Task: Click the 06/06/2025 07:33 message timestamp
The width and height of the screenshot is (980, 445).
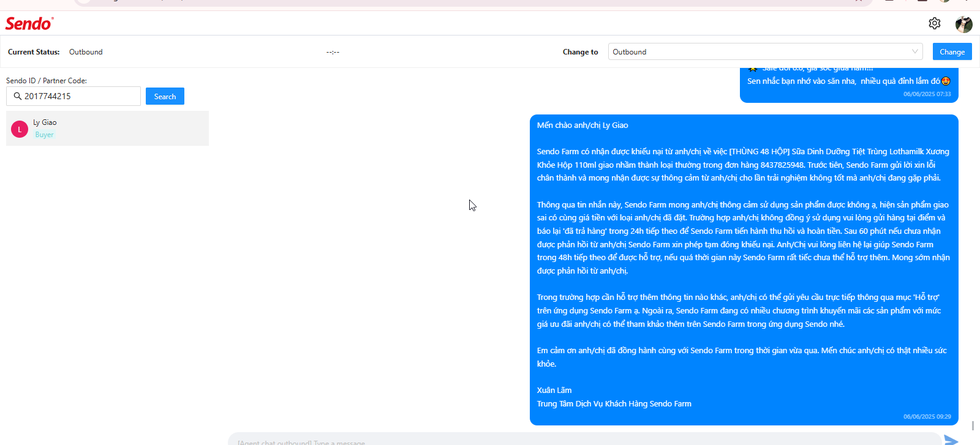Action: coord(927,94)
